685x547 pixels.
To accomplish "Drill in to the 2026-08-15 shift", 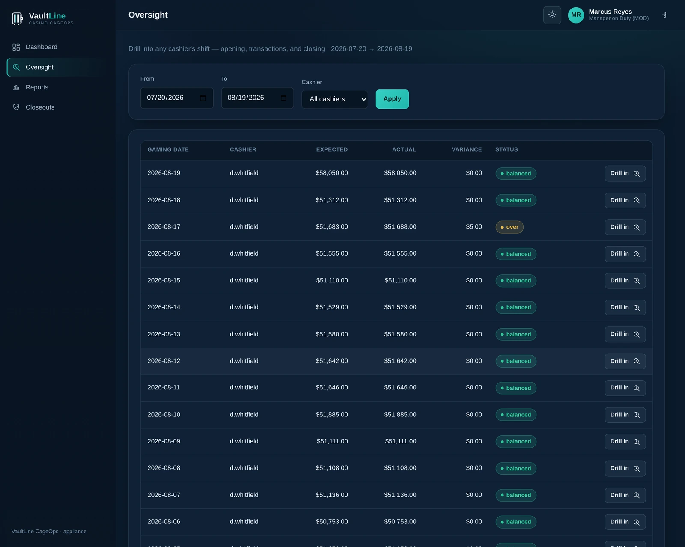I will click(x=625, y=281).
